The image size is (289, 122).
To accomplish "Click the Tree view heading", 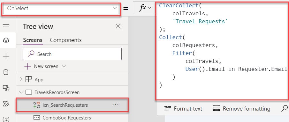I will pyautogui.click(x=38, y=26).
